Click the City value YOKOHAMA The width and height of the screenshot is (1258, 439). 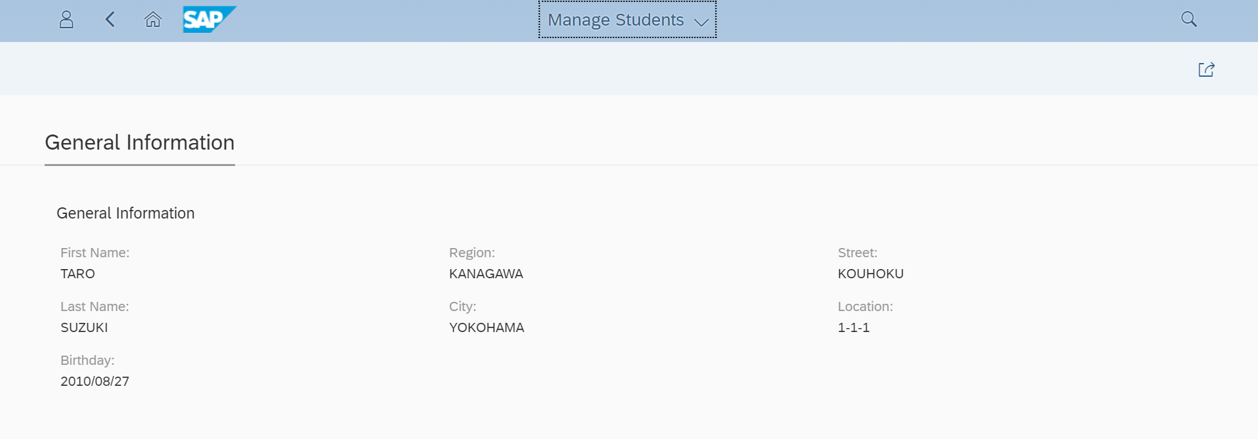pos(487,327)
